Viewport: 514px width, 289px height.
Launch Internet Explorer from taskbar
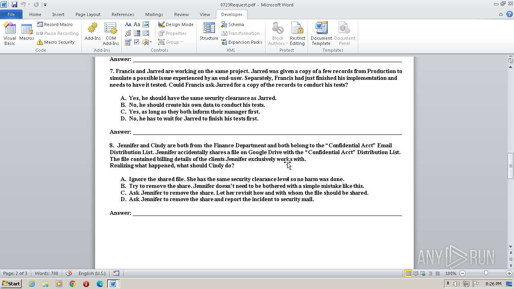click(x=32, y=284)
